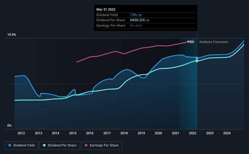Toggle the Dividend Per Share legend button
Viewport: 249px width, 154px height.
click(60, 146)
